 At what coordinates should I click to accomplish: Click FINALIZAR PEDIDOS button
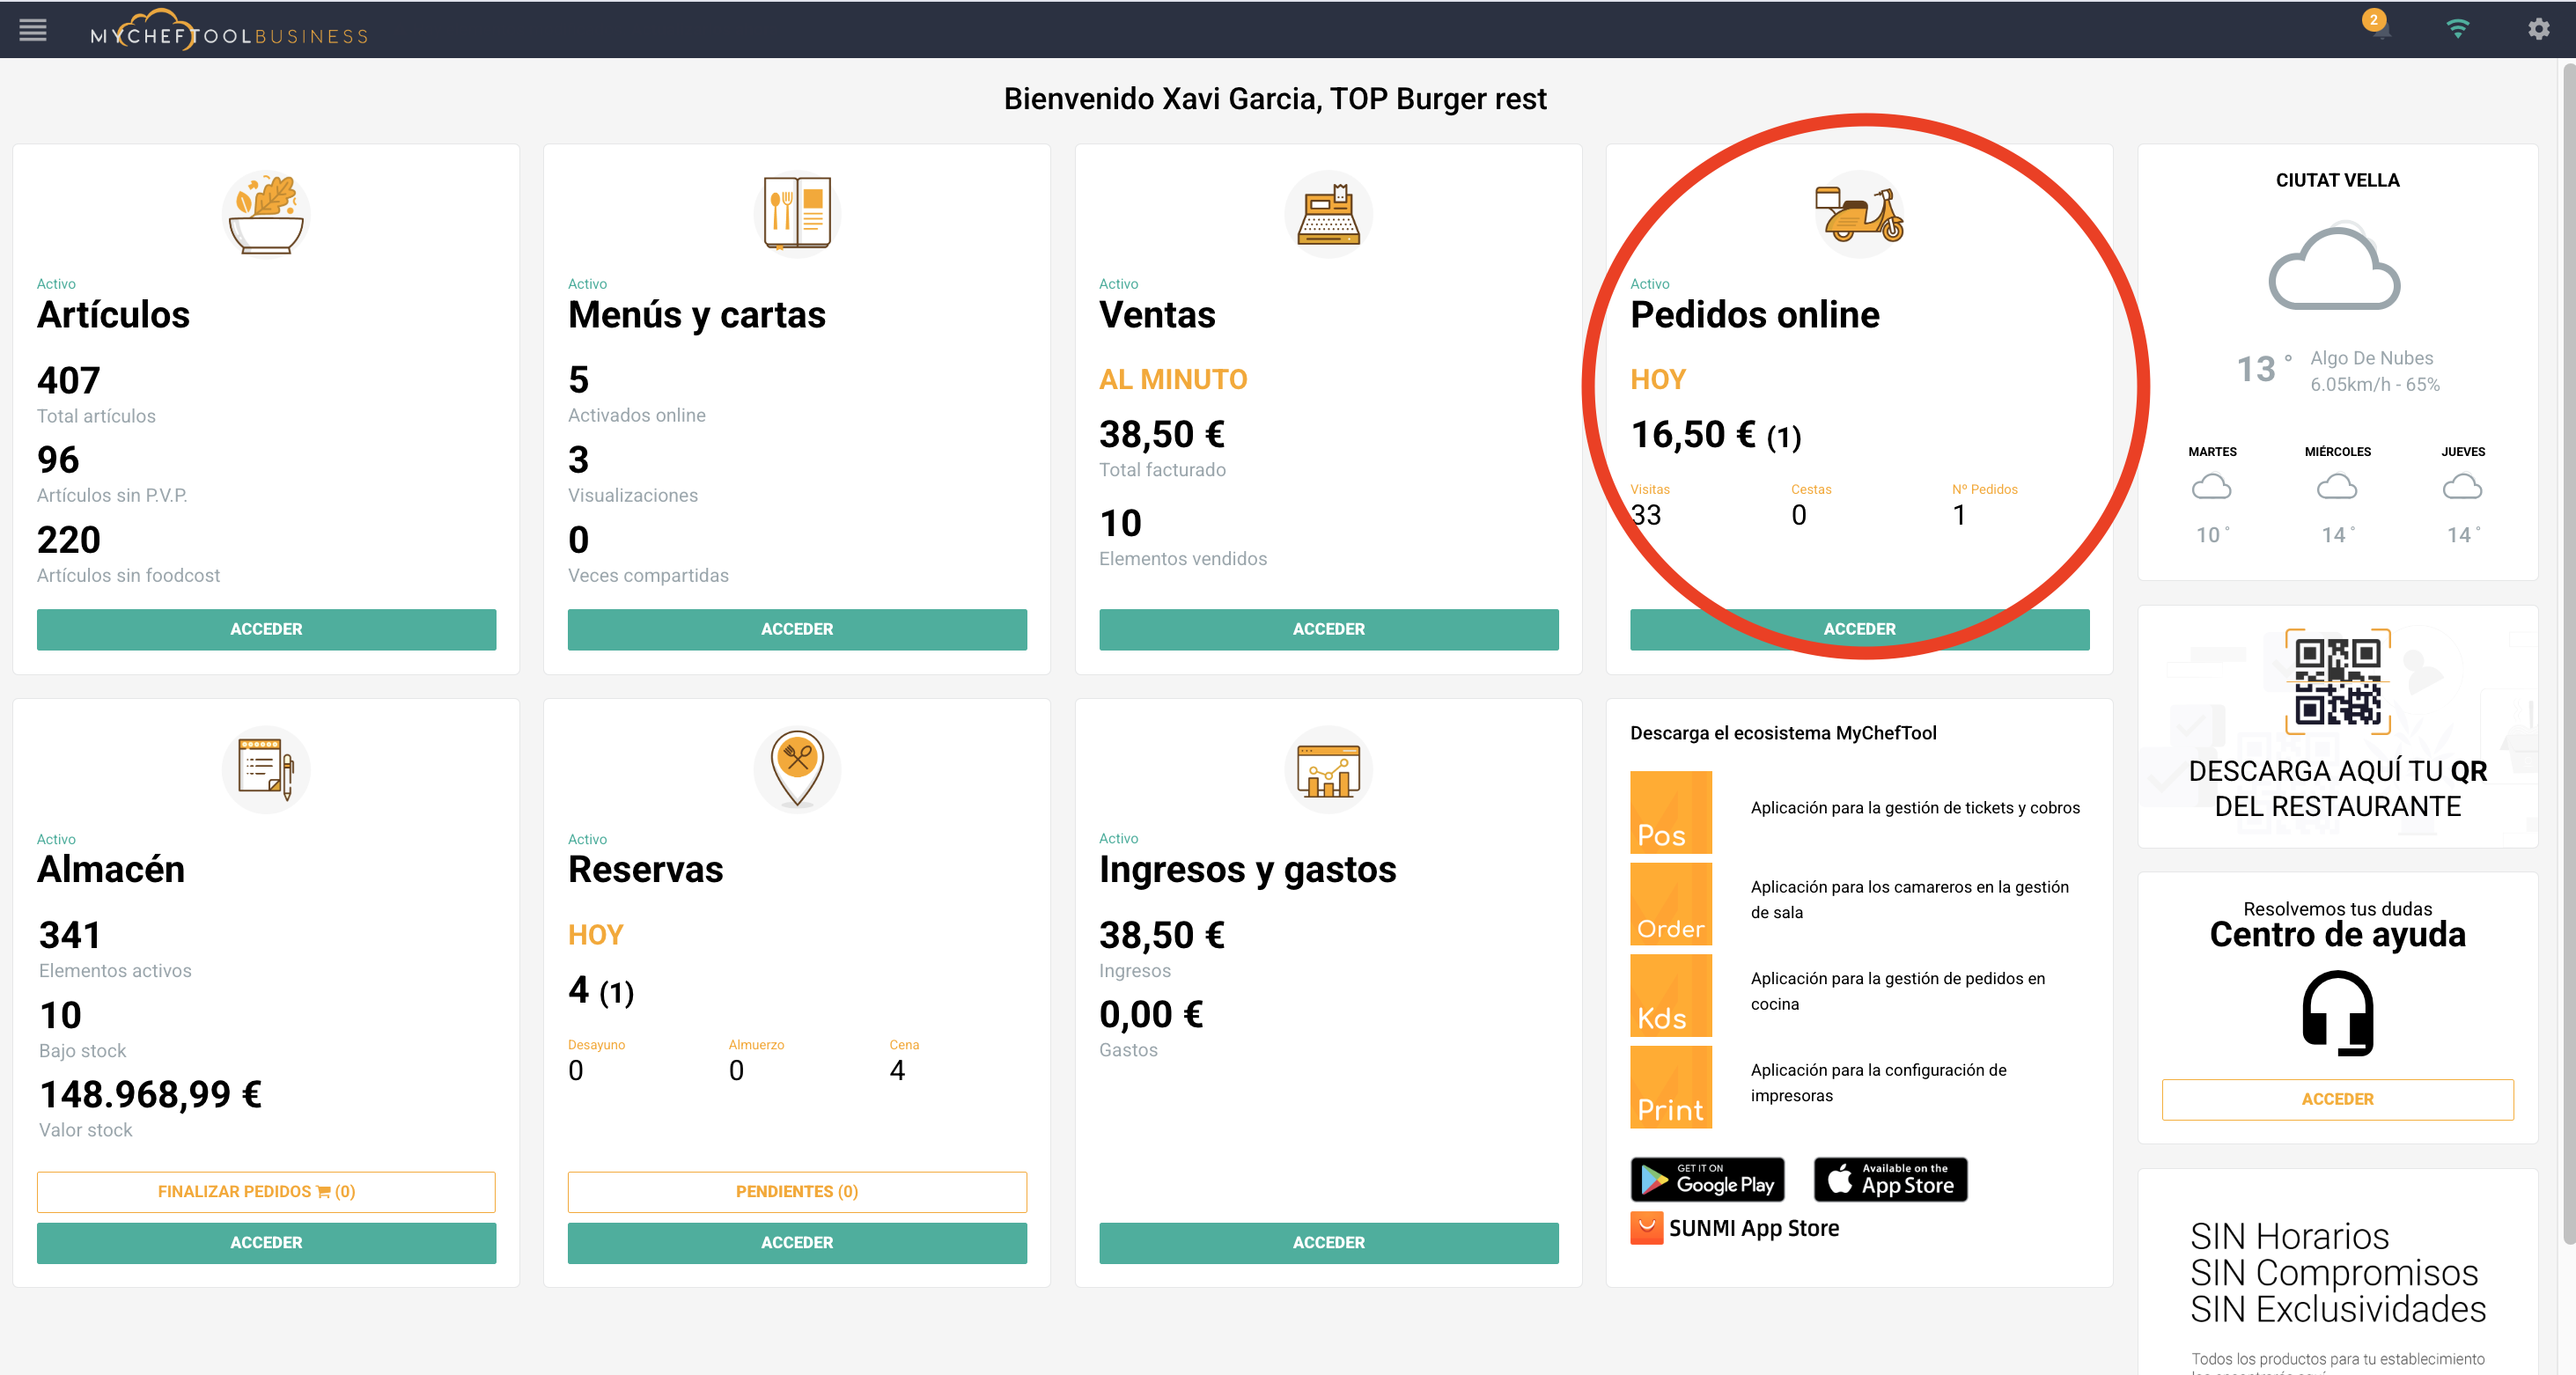pyautogui.click(x=266, y=1191)
